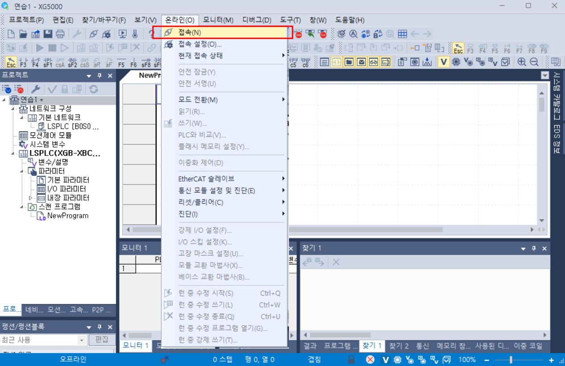This screenshot has width=565, height=366.
Task: Collapse the 파라미터 tree node
Action: 22,171
